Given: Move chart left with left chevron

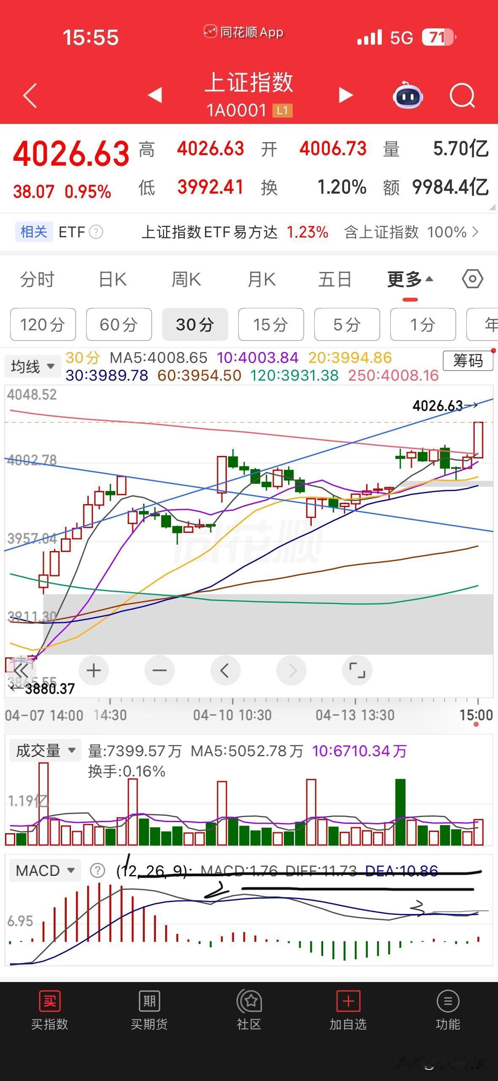Looking at the screenshot, I should (x=226, y=670).
